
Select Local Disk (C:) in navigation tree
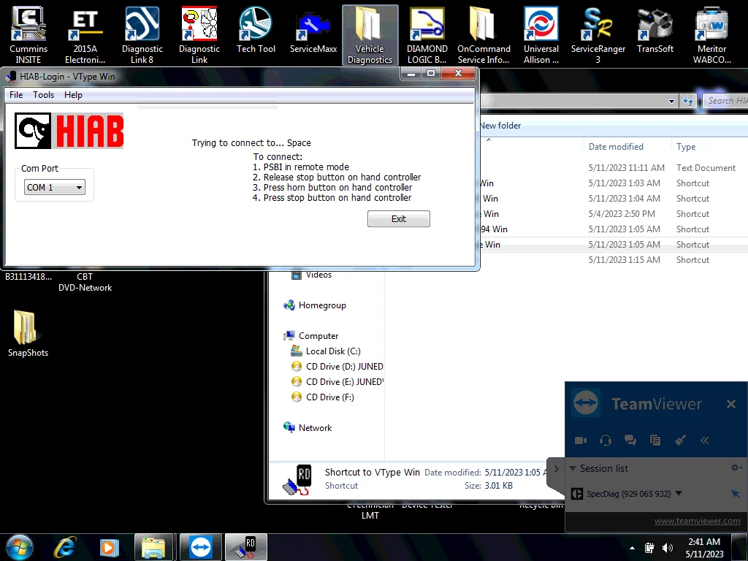coord(332,351)
